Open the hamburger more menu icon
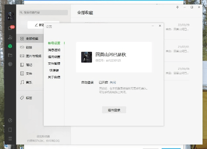Screen dimensions: 207x149 click(10, 139)
